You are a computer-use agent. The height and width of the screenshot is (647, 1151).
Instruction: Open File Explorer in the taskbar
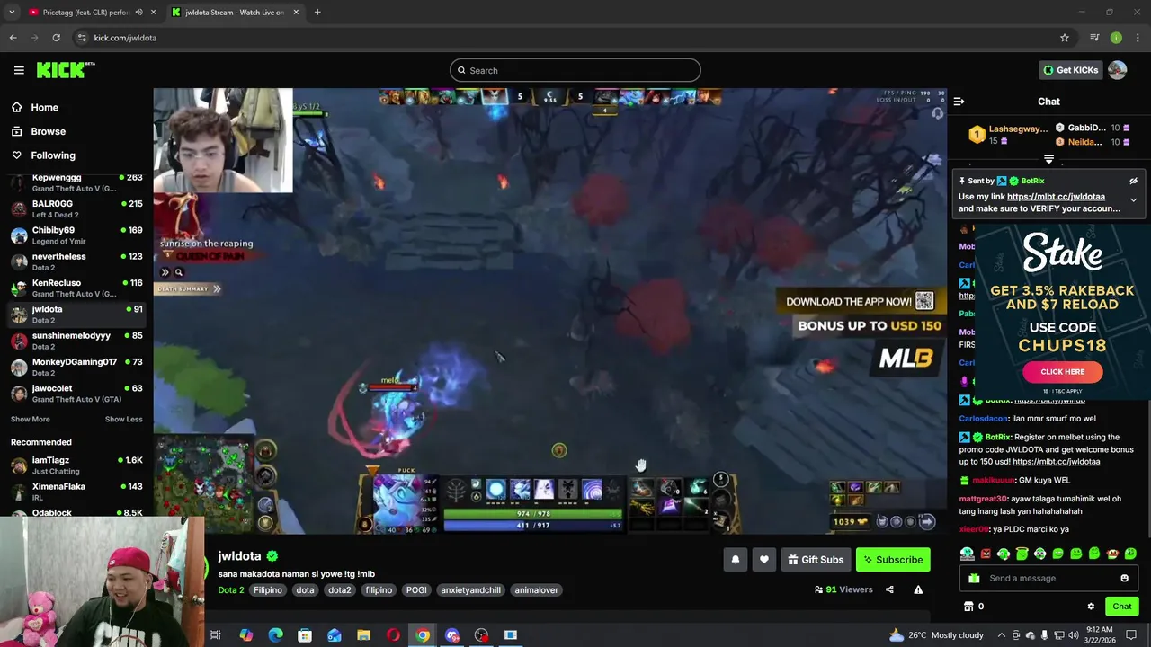[363, 635]
